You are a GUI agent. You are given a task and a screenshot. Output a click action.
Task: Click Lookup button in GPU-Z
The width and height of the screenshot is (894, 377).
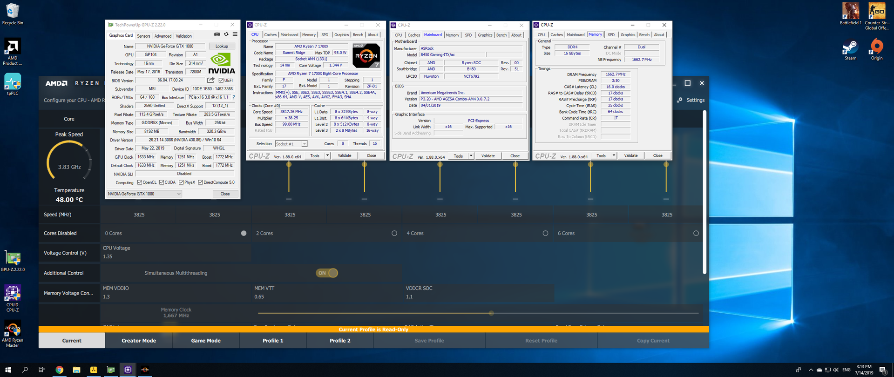[222, 46]
